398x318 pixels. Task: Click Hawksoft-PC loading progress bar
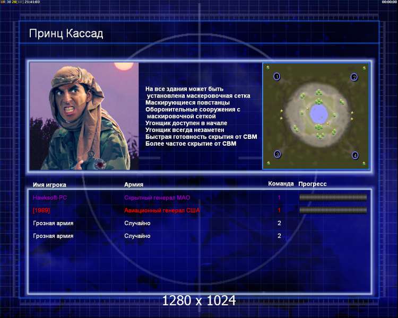(333, 197)
